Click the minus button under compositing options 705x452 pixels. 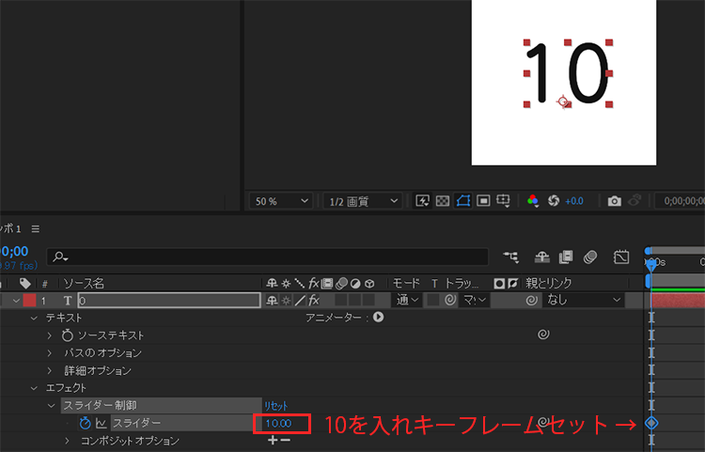(286, 441)
